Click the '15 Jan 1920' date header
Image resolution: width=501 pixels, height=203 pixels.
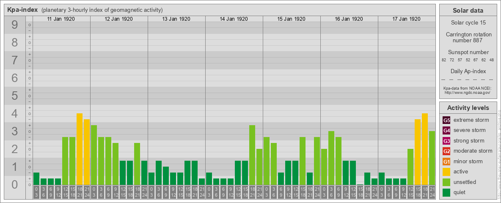pyautogui.click(x=291, y=19)
